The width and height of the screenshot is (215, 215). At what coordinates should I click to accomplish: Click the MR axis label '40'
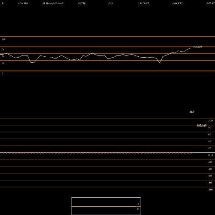click(x=210, y=141)
